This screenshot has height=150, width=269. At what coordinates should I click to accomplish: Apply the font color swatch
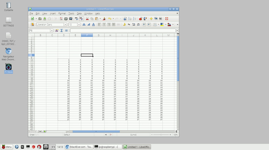[169, 24]
